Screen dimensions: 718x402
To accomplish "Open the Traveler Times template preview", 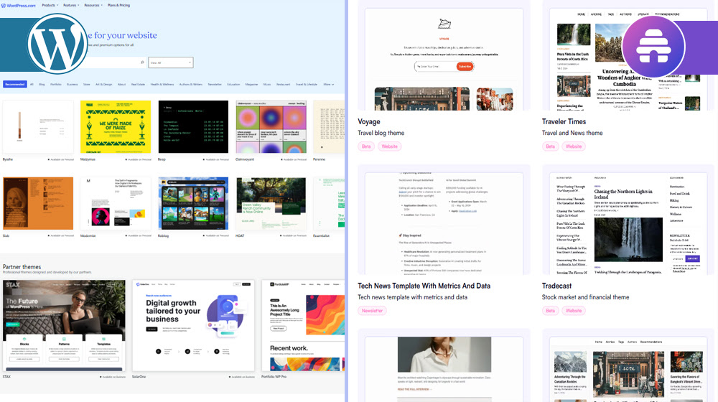I will click(628, 60).
